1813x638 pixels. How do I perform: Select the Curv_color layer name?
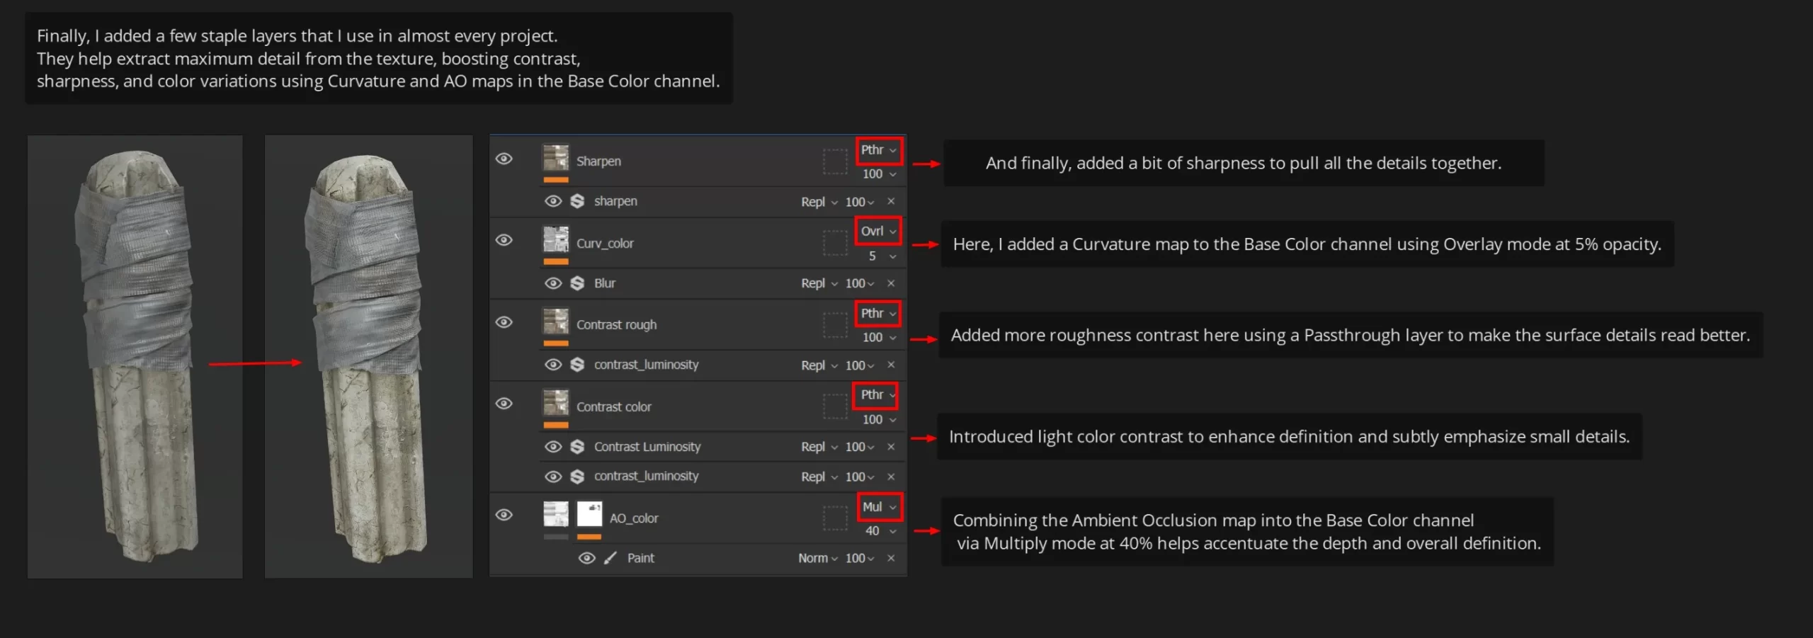coord(605,244)
